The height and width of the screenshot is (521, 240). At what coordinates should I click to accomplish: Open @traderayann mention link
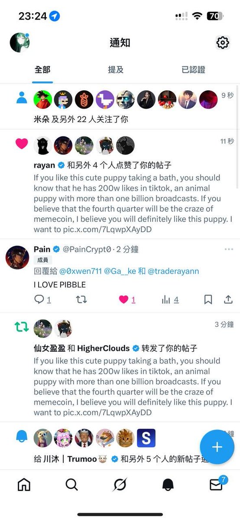pos(173,271)
